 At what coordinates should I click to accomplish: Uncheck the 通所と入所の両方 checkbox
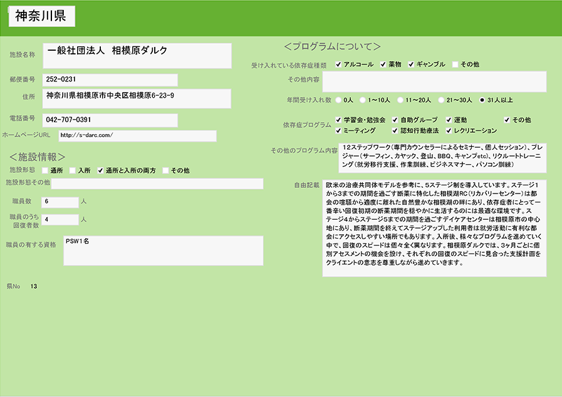click(x=100, y=170)
